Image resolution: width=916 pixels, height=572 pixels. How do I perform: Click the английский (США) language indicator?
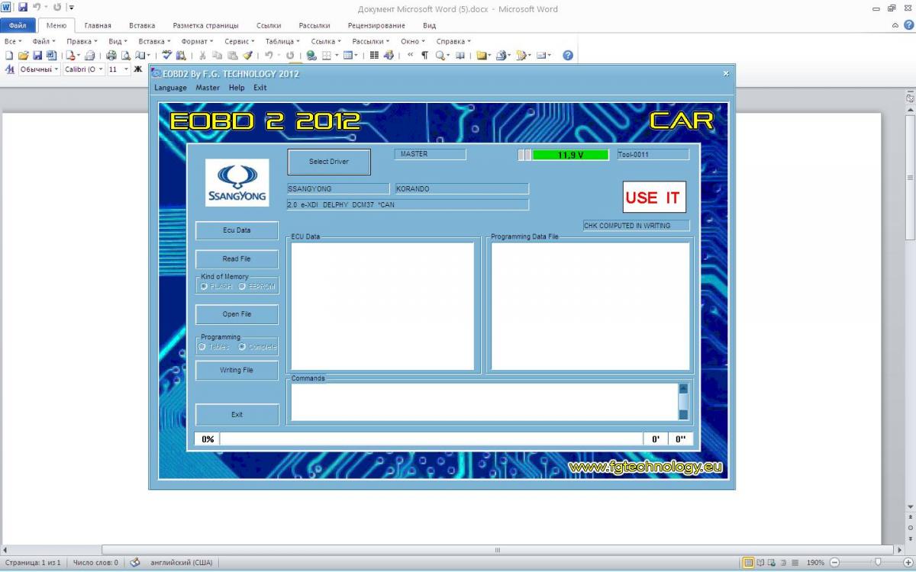point(182,563)
